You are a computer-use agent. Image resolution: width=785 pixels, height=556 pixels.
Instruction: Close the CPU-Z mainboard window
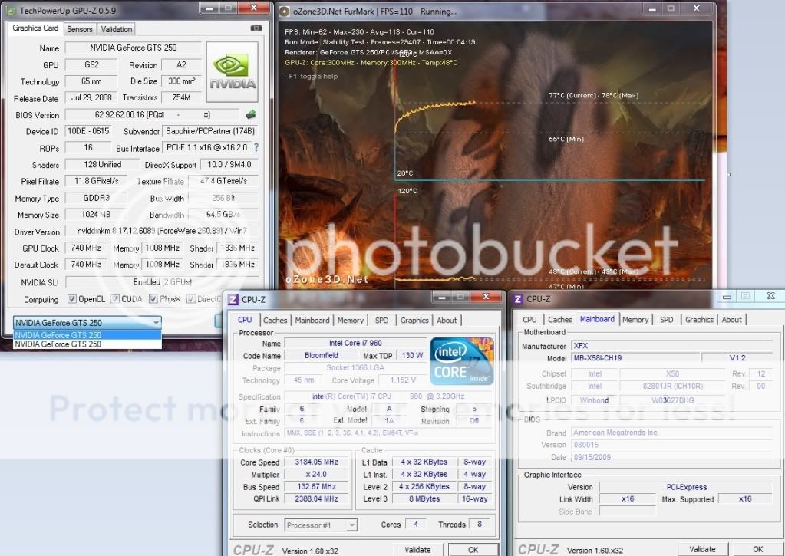(771, 296)
